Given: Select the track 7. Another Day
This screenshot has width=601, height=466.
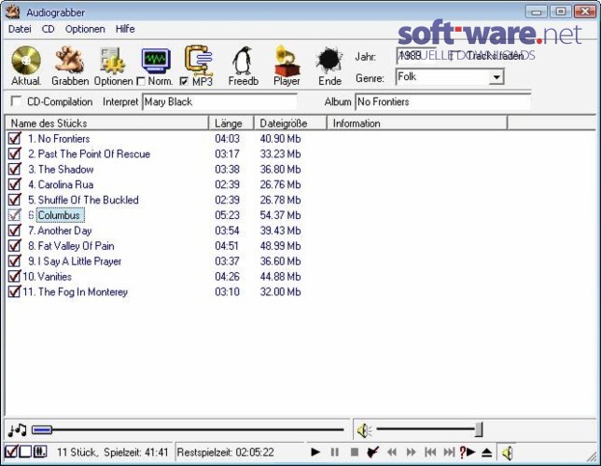Looking at the screenshot, I should [x=60, y=230].
